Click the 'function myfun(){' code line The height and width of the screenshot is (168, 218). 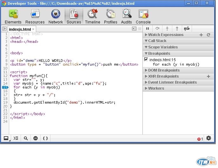[x=29, y=76]
